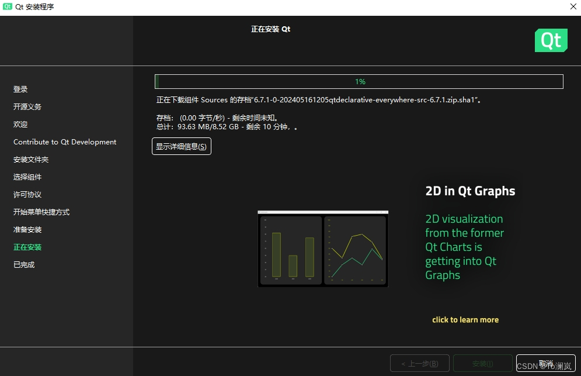Close the Qt installer window
This screenshot has height=376, width=581.
point(573,6)
